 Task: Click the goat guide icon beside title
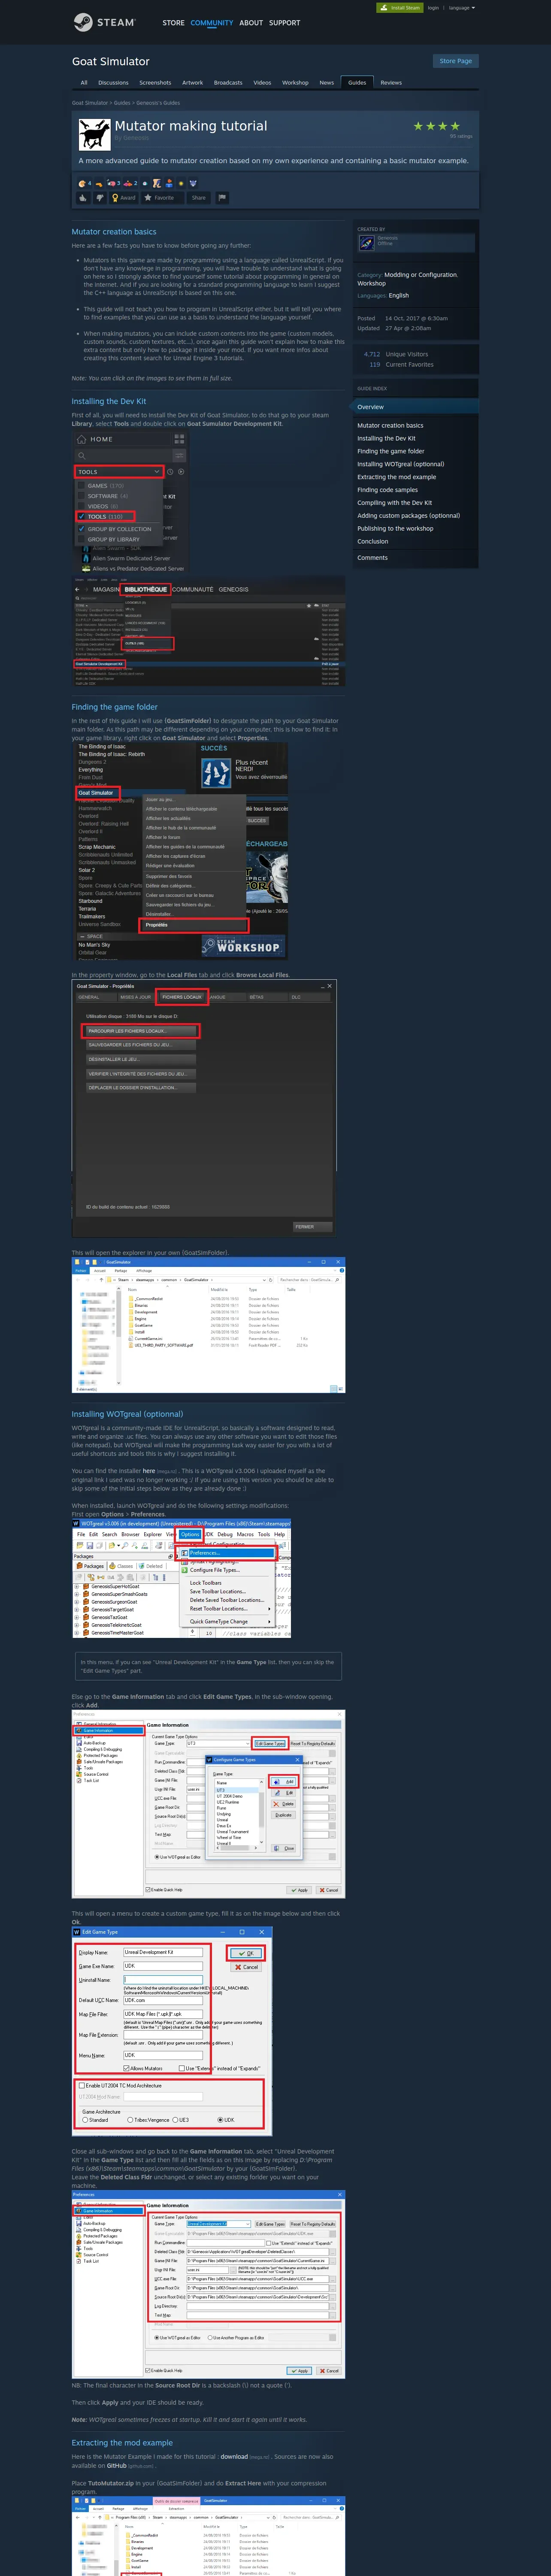94,134
